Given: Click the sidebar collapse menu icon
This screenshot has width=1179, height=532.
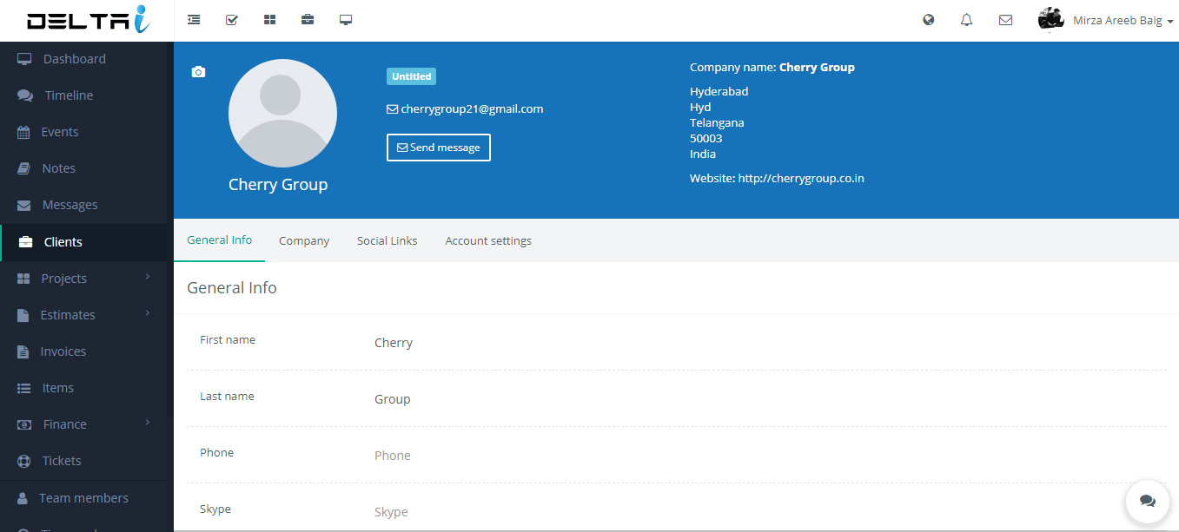Looking at the screenshot, I should pyautogui.click(x=194, y=20).
